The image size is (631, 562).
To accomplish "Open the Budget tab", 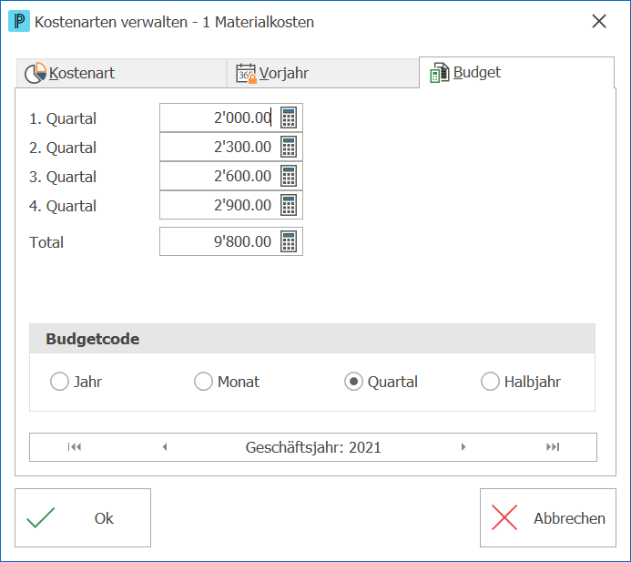I will [516, 73].
